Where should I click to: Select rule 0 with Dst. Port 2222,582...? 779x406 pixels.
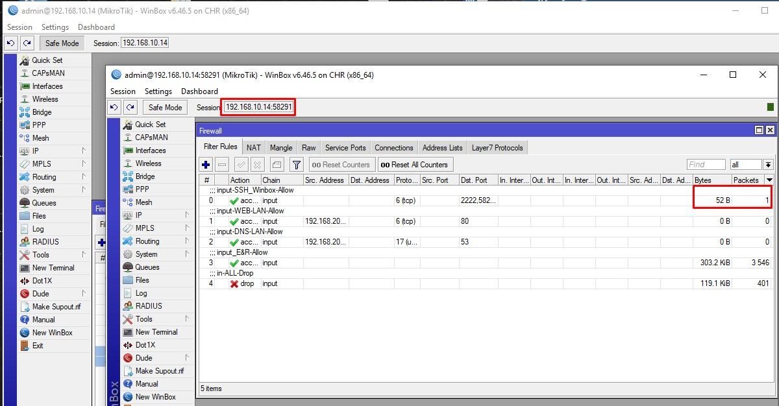(x=486, y=200)
